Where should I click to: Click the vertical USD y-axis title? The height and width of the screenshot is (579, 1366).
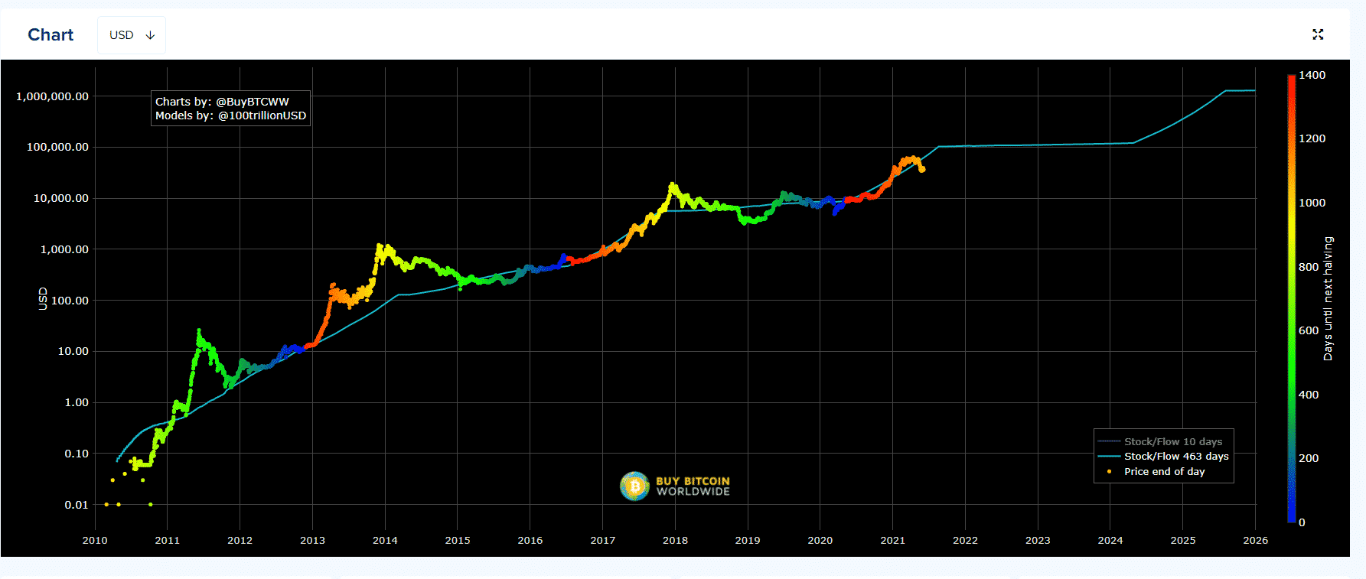click(43, 298)
